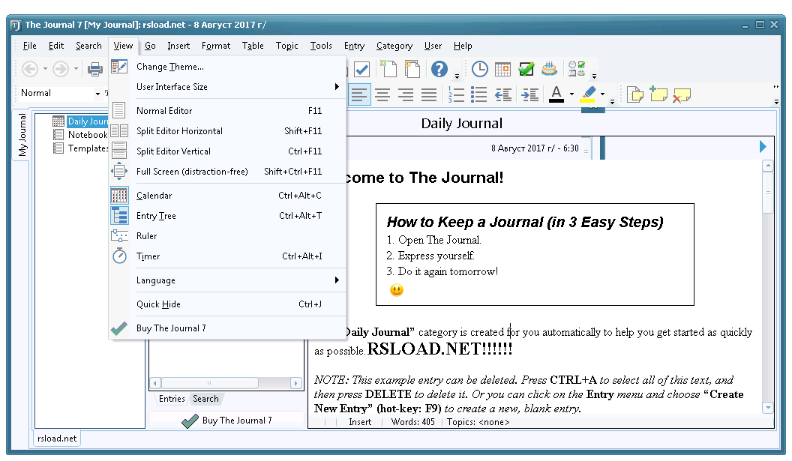Image resolution: width=792 pixels, height=461 pixels.
Task: Increase paragraph indent
Action: [x=529, y=94]
